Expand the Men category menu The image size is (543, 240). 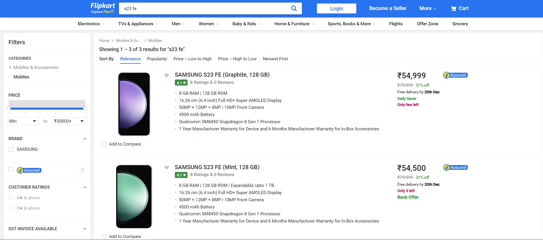(178, 24)
